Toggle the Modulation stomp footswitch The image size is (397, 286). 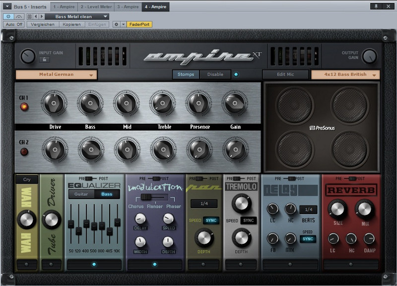click(155, 265)
